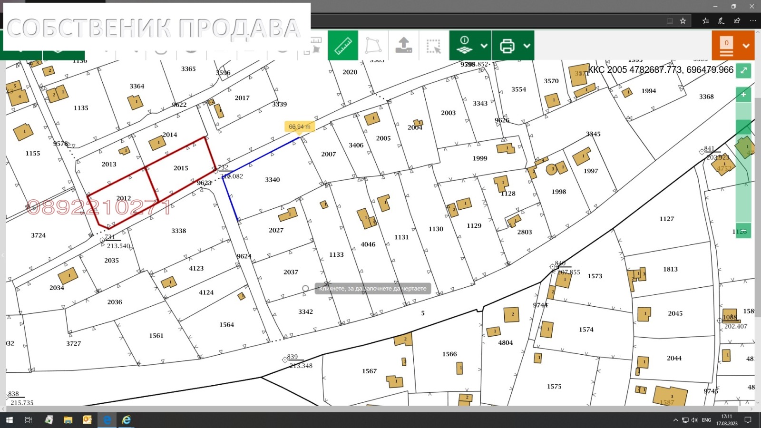The image size is (761, 428).
Task: Toggle the favorites star for this page
Action: 683,20
